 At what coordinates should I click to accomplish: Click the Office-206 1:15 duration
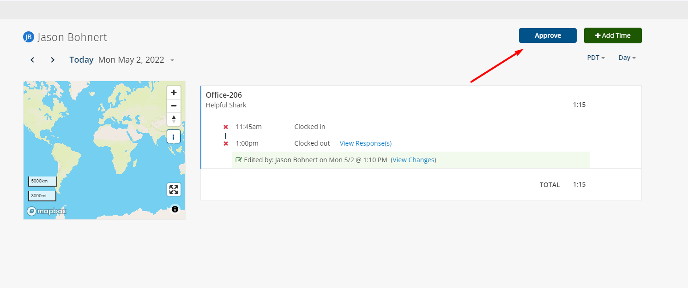coord(579,105)
